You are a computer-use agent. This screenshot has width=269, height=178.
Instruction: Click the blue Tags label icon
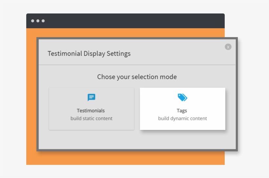182,98
